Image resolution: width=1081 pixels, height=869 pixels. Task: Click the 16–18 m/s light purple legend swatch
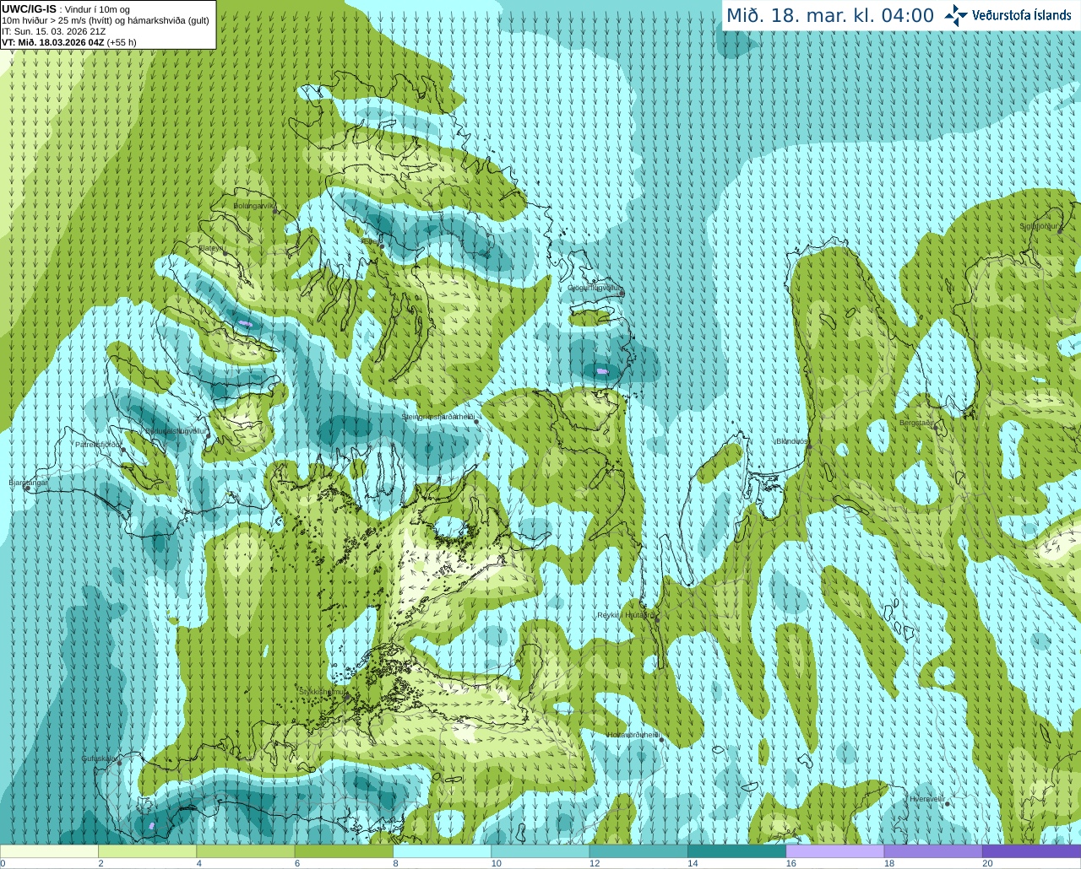pos(834,851)
